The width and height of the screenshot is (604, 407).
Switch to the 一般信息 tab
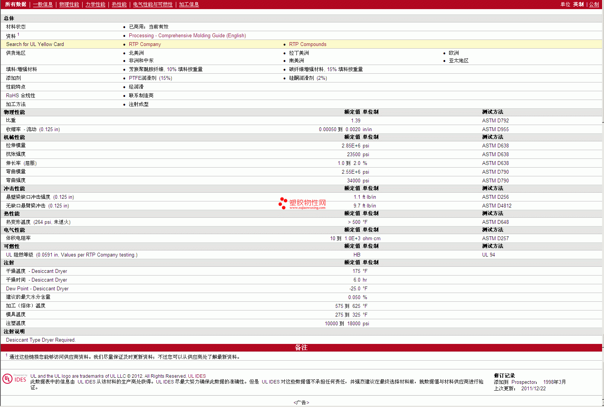click(43, 5)
